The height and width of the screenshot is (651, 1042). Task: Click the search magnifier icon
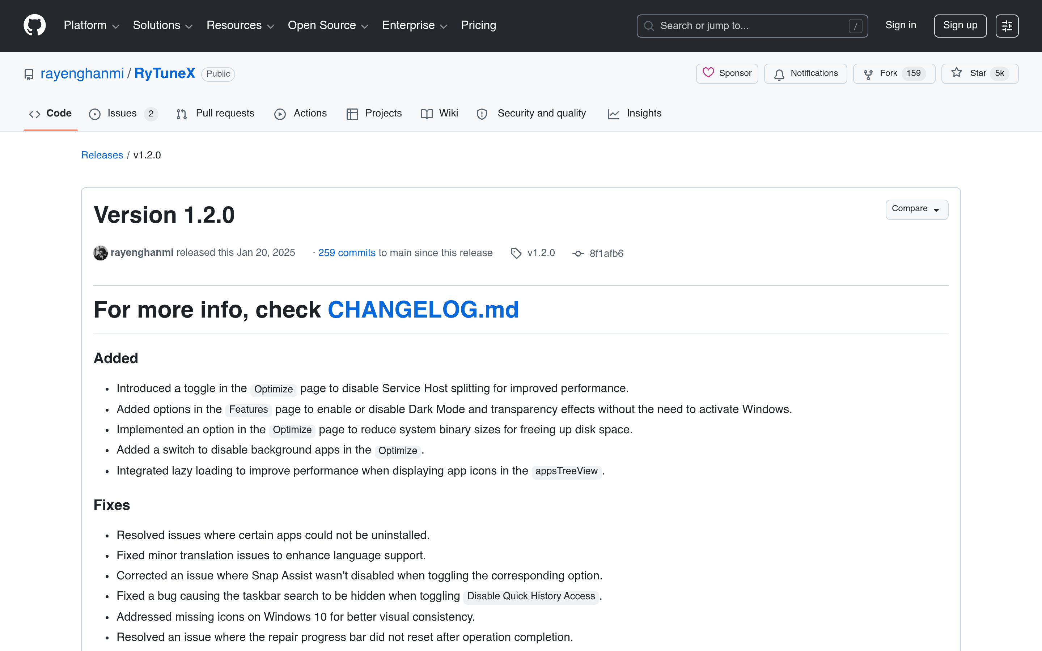click(648, 26)
